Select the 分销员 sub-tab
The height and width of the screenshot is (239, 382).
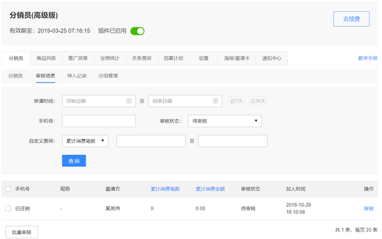(x=16, y=76)
